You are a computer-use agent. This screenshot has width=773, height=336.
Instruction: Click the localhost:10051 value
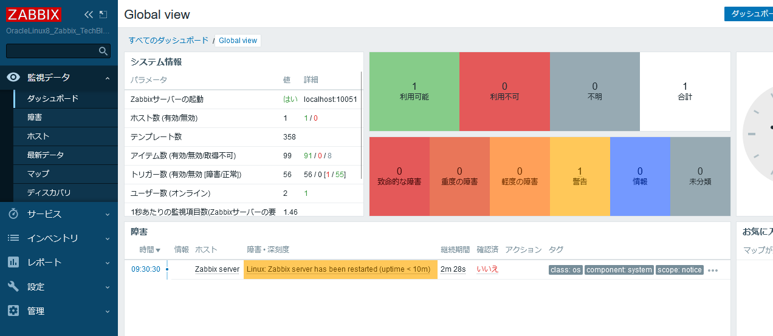(x=331, y=99)
